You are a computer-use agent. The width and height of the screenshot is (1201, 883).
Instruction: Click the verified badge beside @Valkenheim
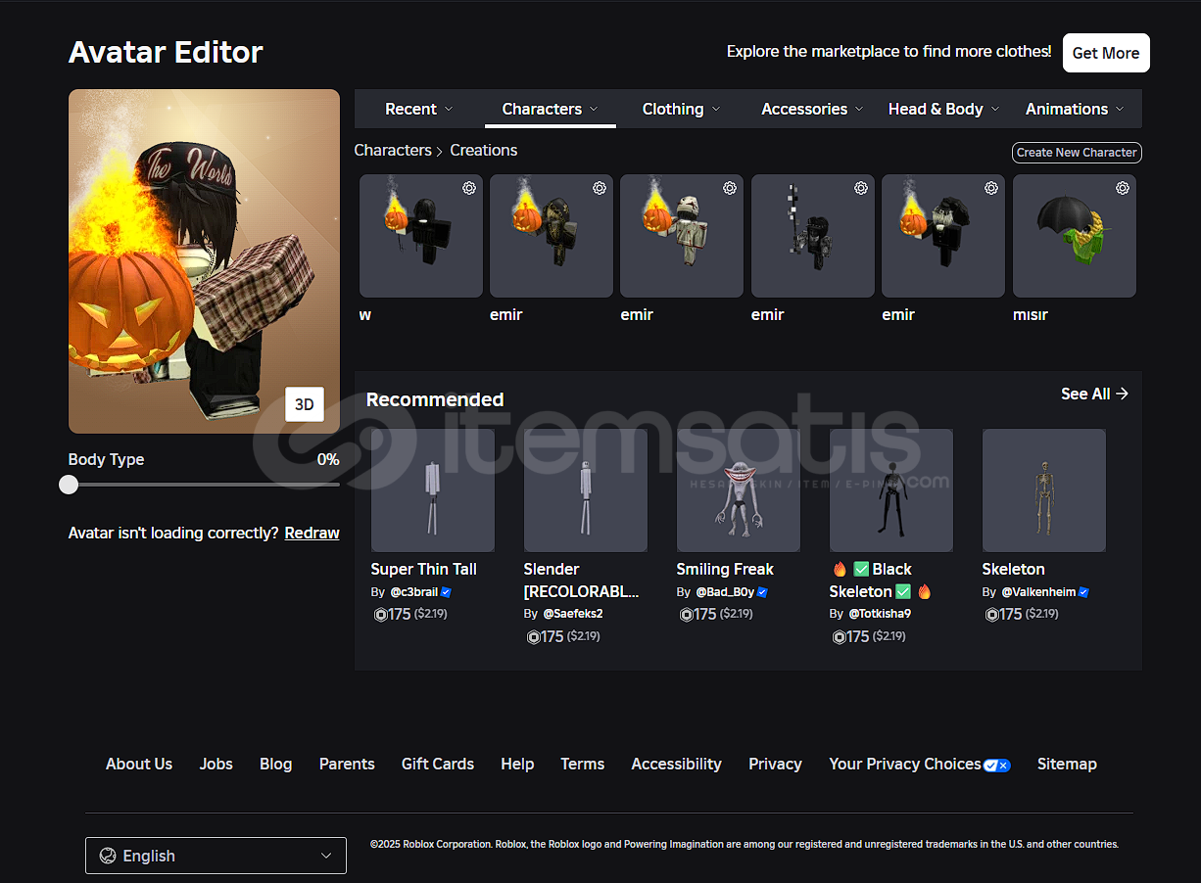pos(1083,592)
